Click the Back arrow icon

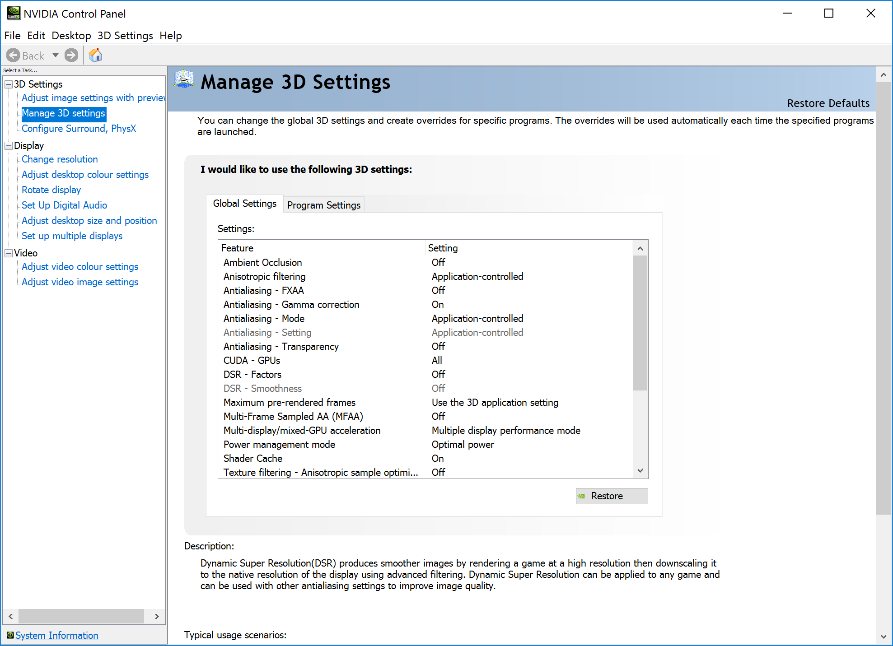(13, 56)
